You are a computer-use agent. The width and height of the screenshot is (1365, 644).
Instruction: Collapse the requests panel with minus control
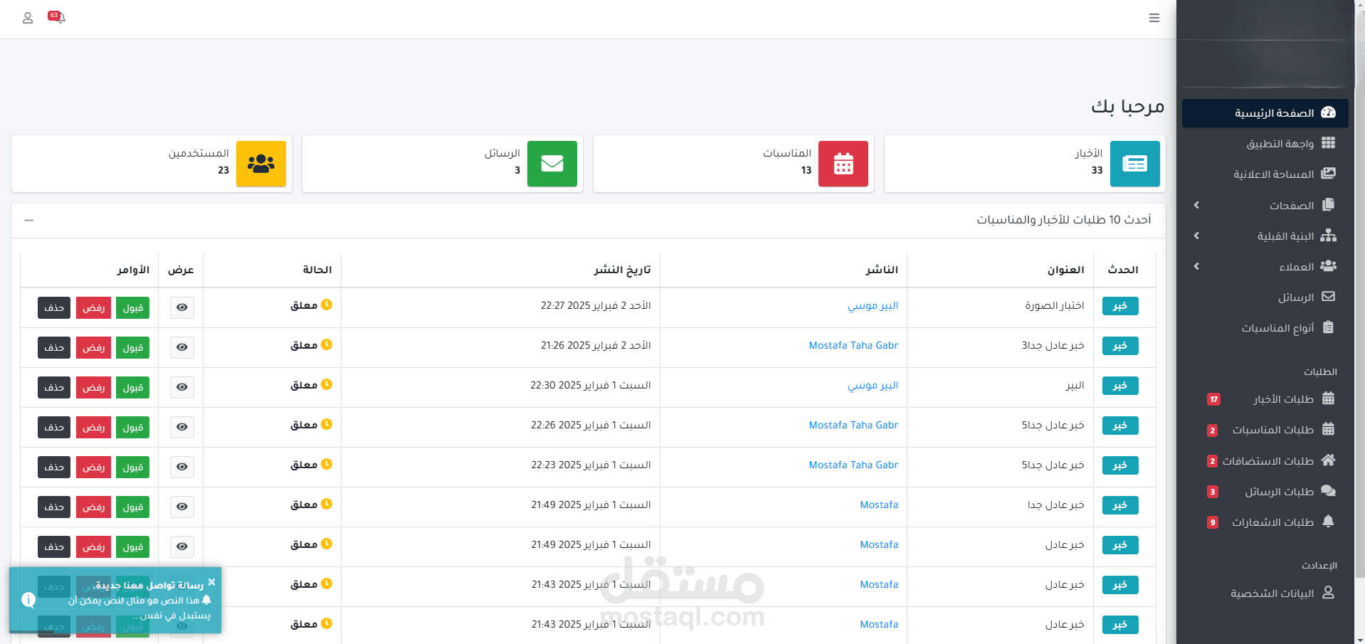pyautogui.click(x=29, y=220)
